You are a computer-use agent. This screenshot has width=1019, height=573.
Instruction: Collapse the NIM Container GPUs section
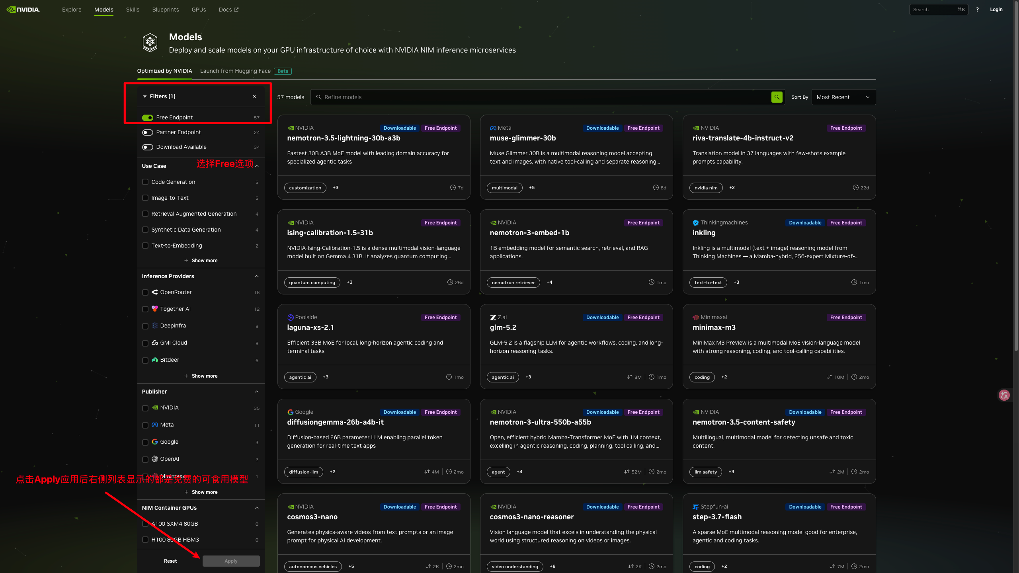257,508
